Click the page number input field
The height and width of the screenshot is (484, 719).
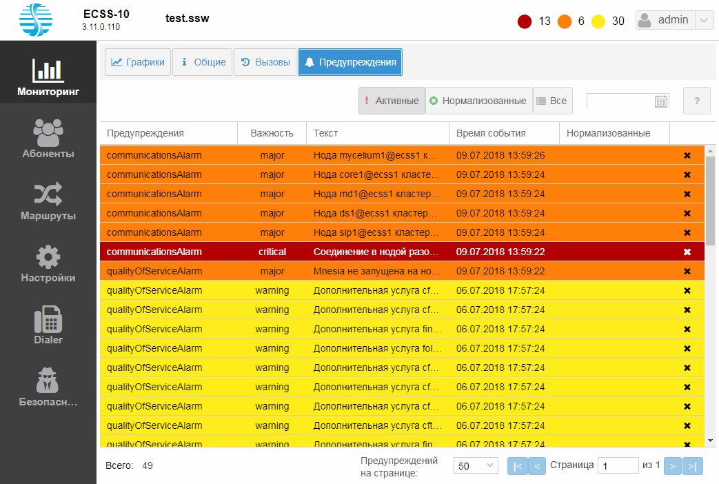pyautogui.click(x=618, y=466)
